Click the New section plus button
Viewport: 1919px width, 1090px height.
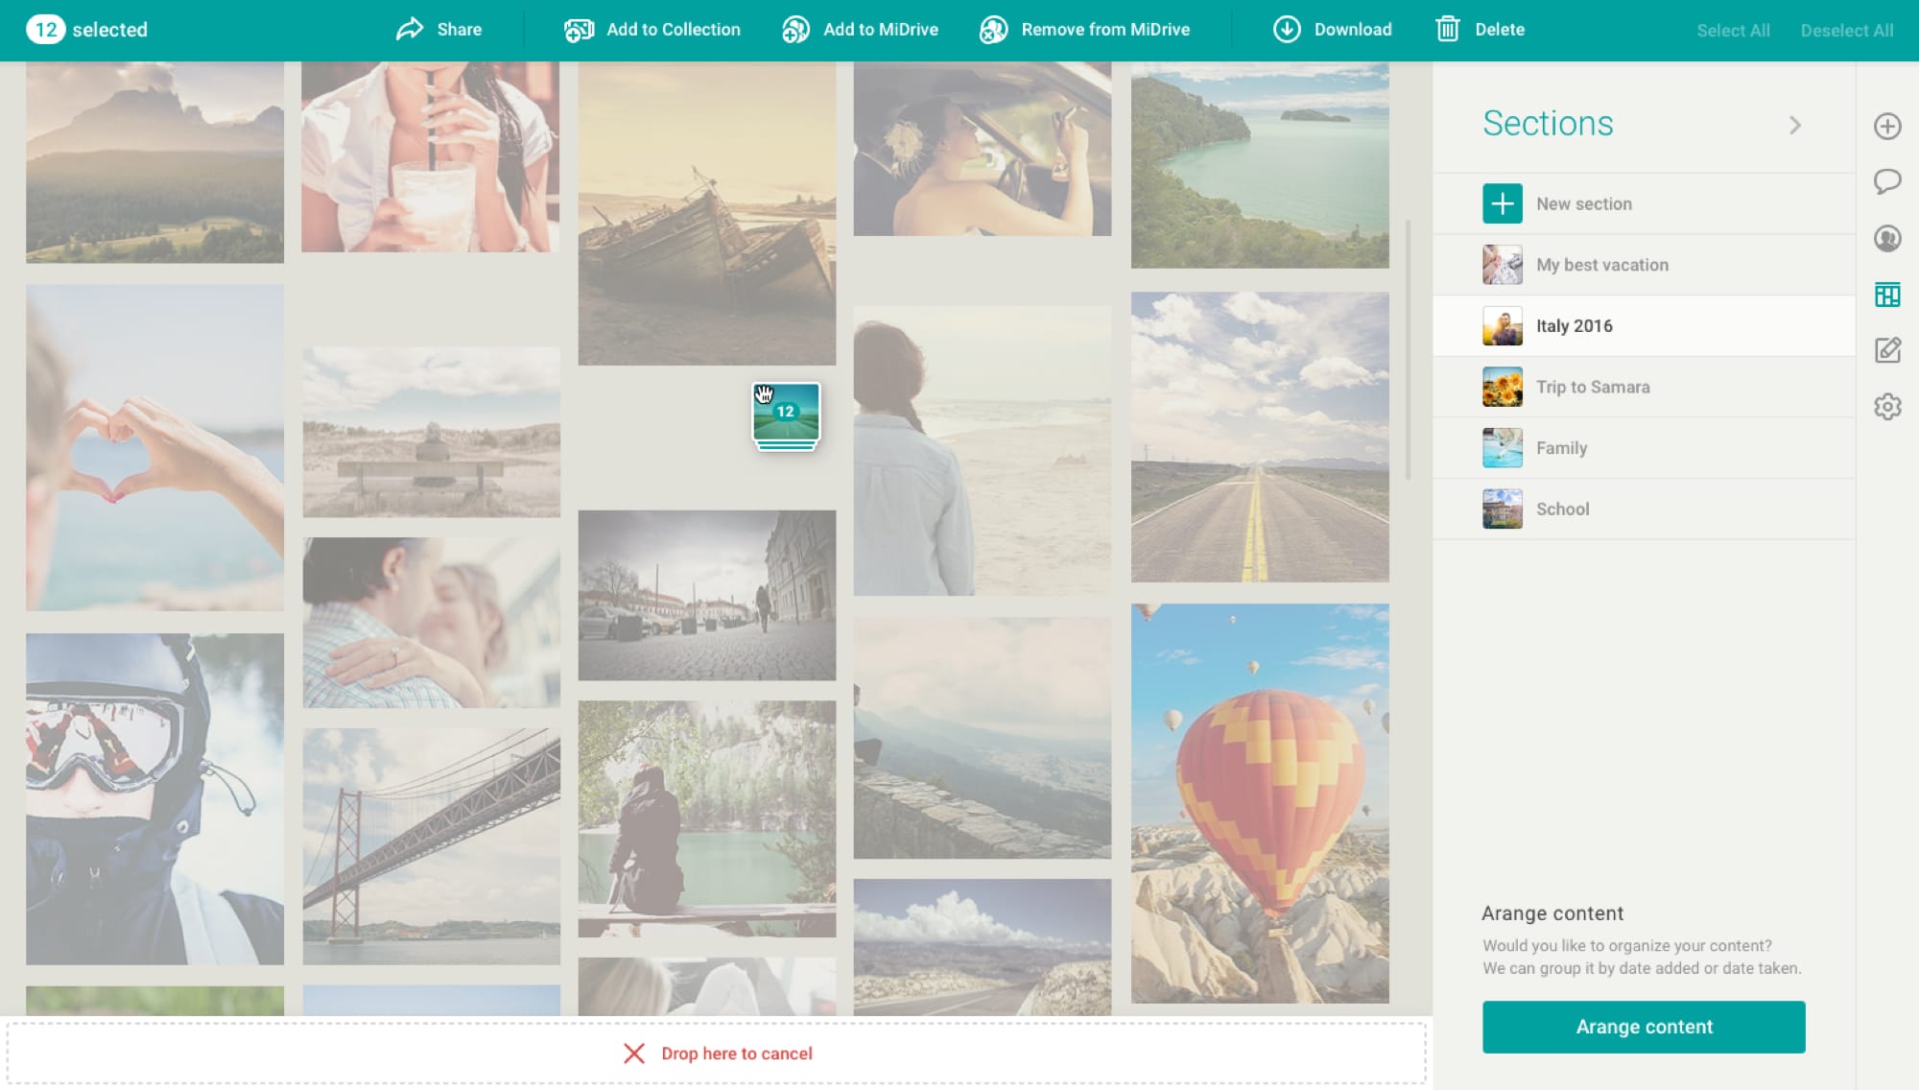pyautogui.click(x=1502, y=203)
